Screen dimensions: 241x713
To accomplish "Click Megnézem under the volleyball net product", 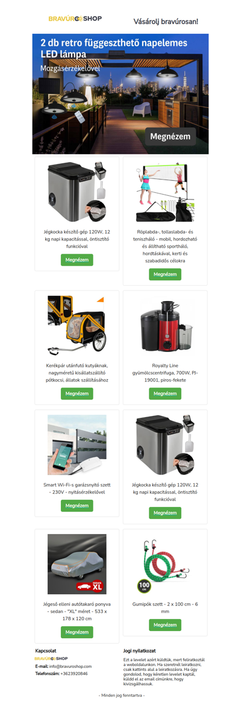I will point(165,274).
